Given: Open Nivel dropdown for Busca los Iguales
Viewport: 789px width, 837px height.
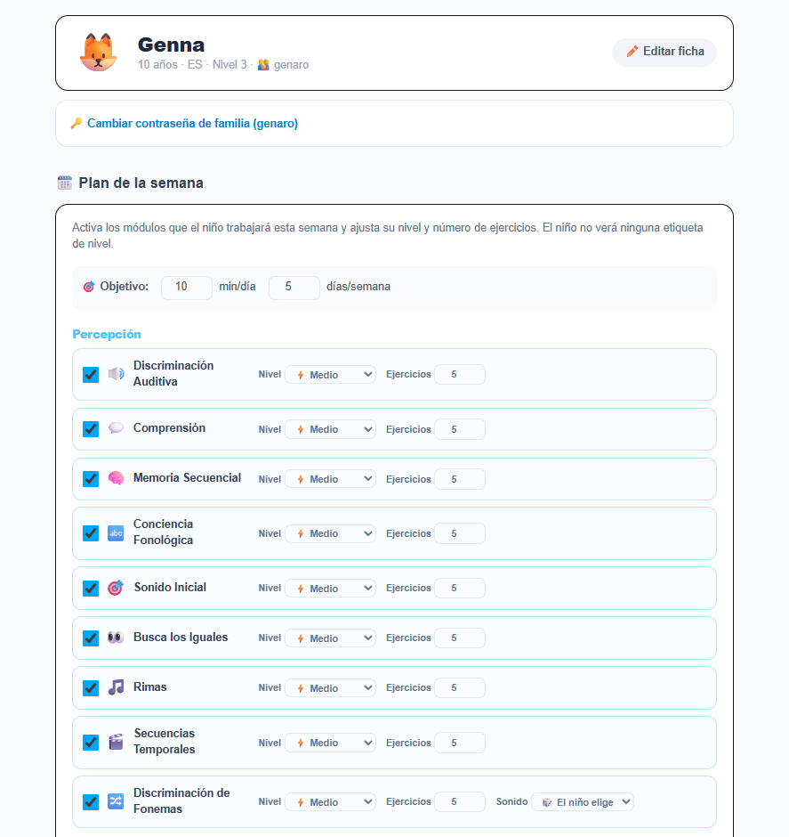Looking at the screenshot, I should [331, 638].
